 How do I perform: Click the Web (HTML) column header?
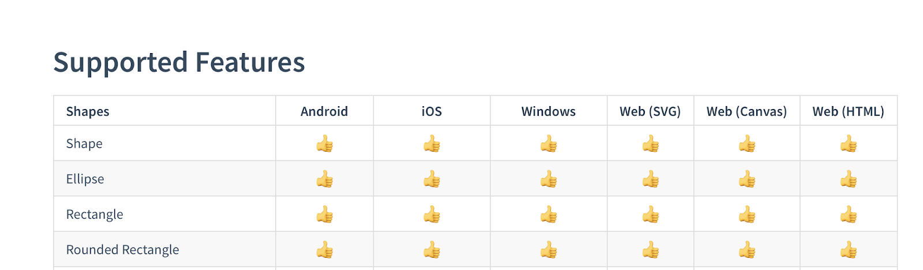[x=849, y=111]
